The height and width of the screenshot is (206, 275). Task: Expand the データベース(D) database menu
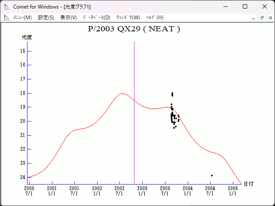coord(96,18)
